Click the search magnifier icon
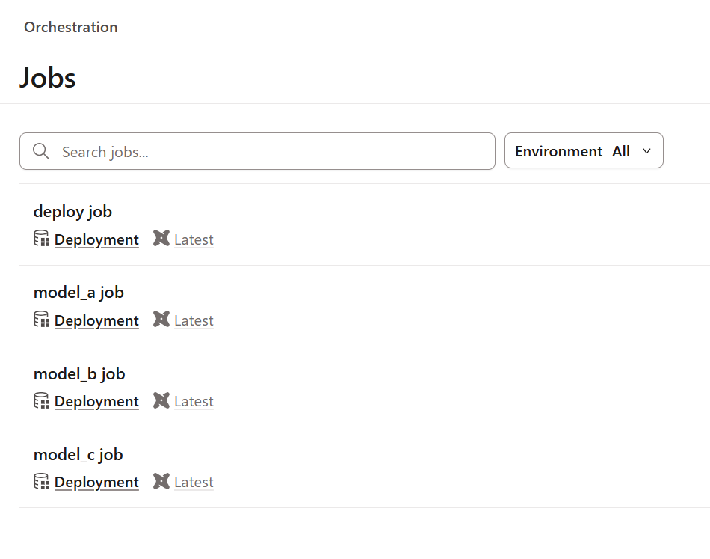Viewport: 710px width, 559px height. tap(41, 152)
